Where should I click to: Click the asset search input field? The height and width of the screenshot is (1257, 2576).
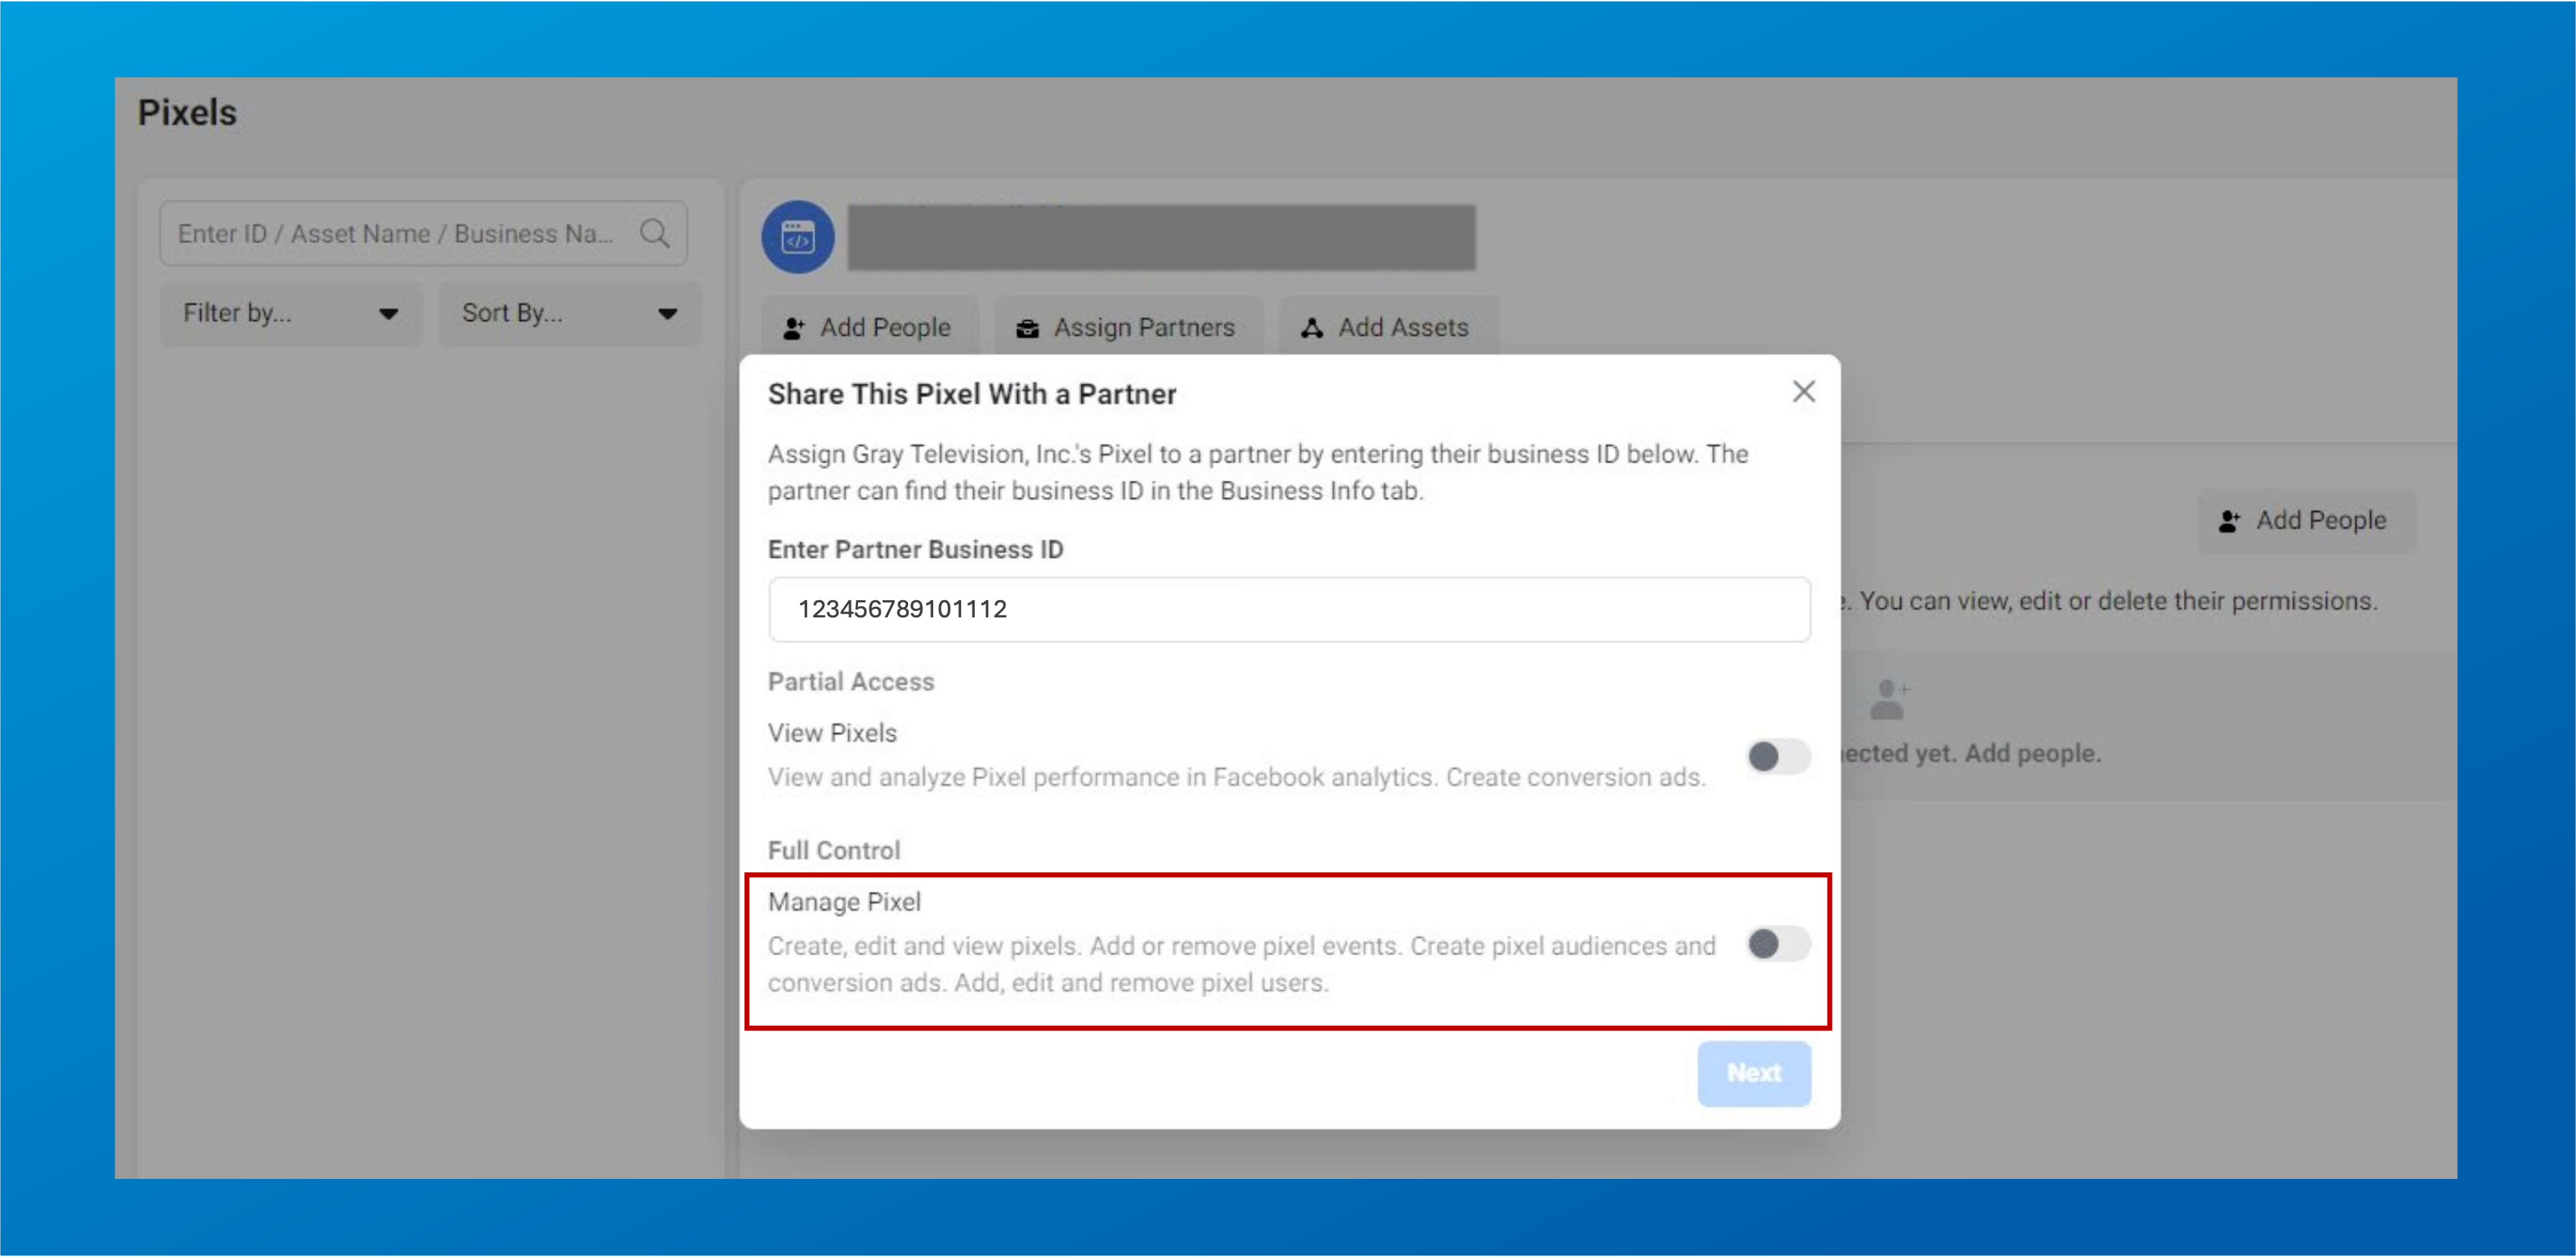[423, 233]
